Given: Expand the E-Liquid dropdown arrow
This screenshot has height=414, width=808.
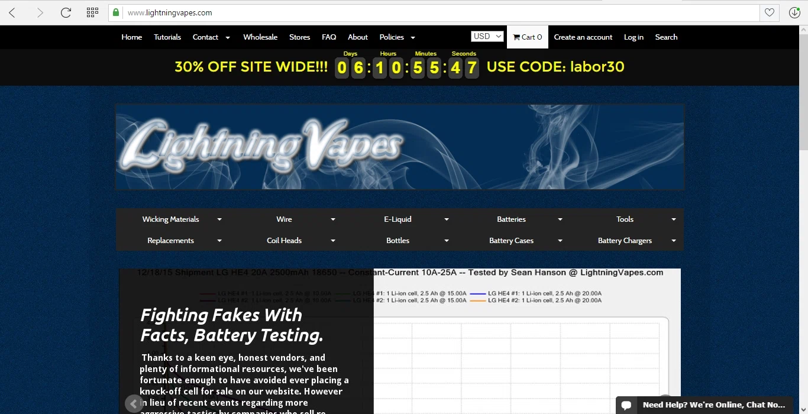Looking at the screenshot, I should tap(447, 219).
